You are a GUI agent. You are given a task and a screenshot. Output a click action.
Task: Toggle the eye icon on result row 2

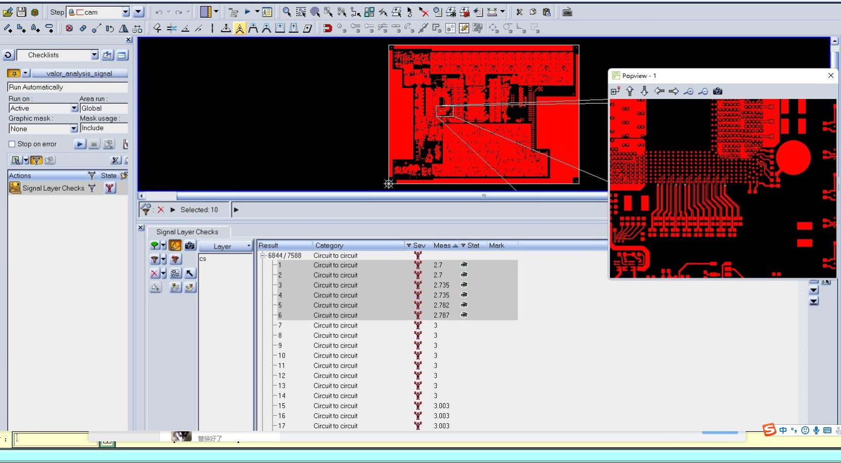(464, 275)
